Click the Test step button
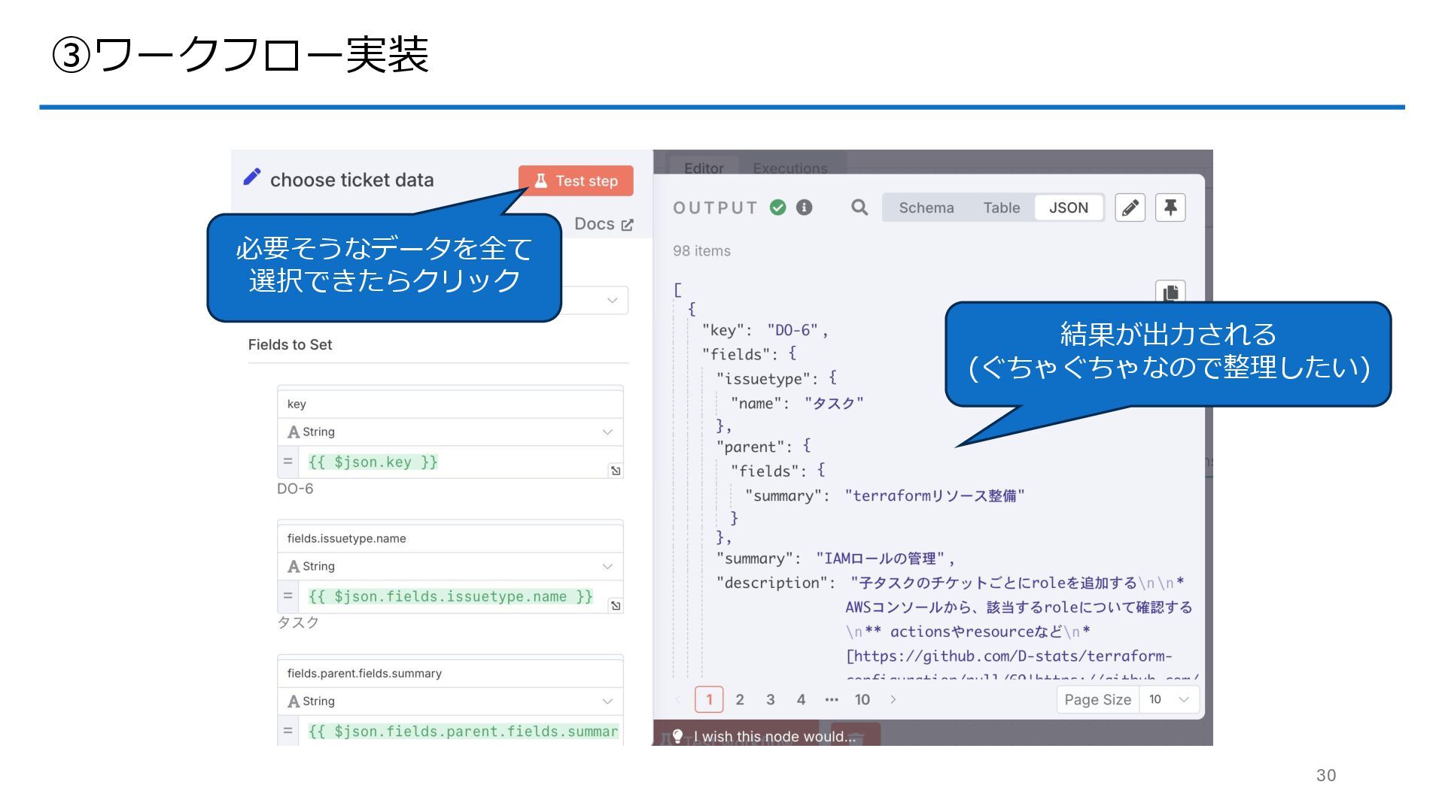 tap(576, 181)
